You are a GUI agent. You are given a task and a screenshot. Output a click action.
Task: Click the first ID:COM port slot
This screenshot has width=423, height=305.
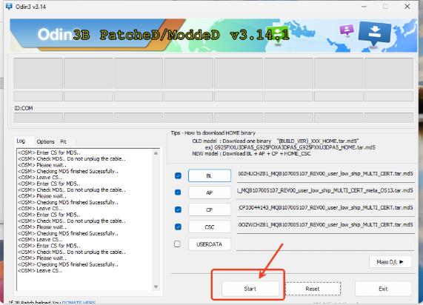pos(38,118)
